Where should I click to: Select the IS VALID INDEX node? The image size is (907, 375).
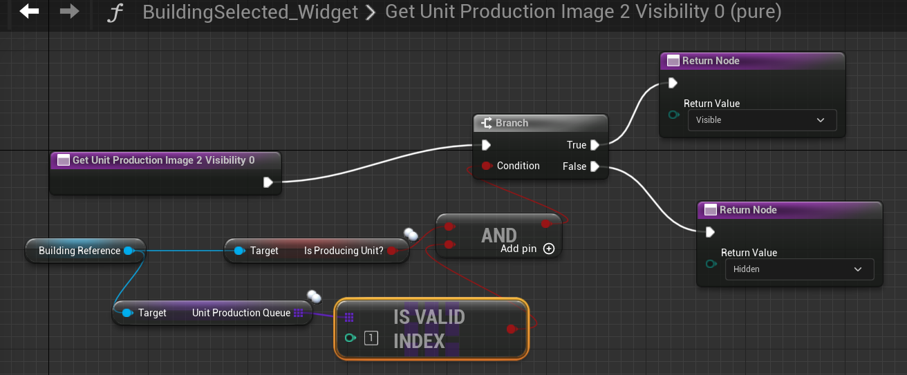(431, 329)
